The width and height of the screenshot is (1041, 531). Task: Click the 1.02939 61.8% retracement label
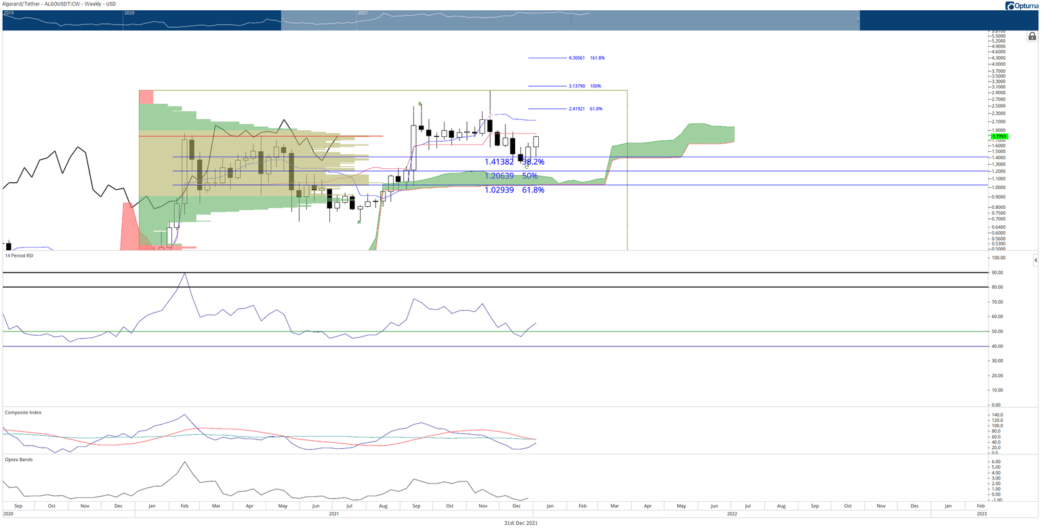[x=514, y=190]
